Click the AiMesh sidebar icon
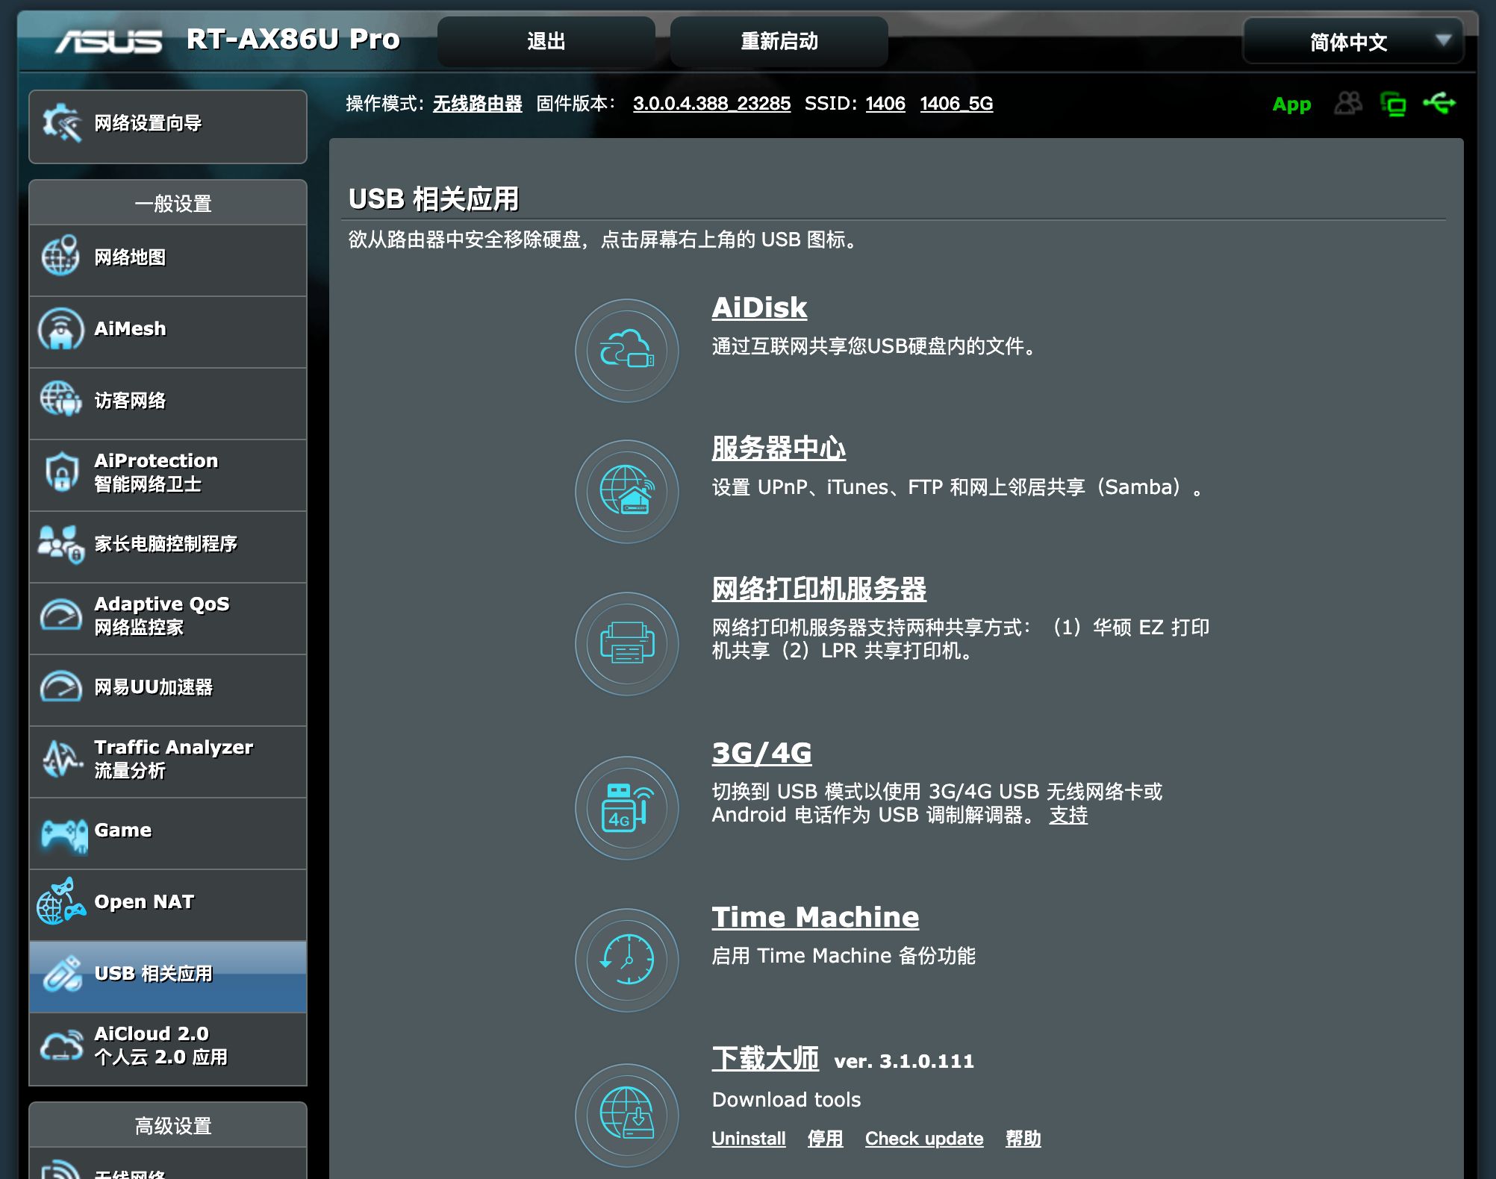The height and width of the screenshot is (1179, 1496). coord(60,328)
